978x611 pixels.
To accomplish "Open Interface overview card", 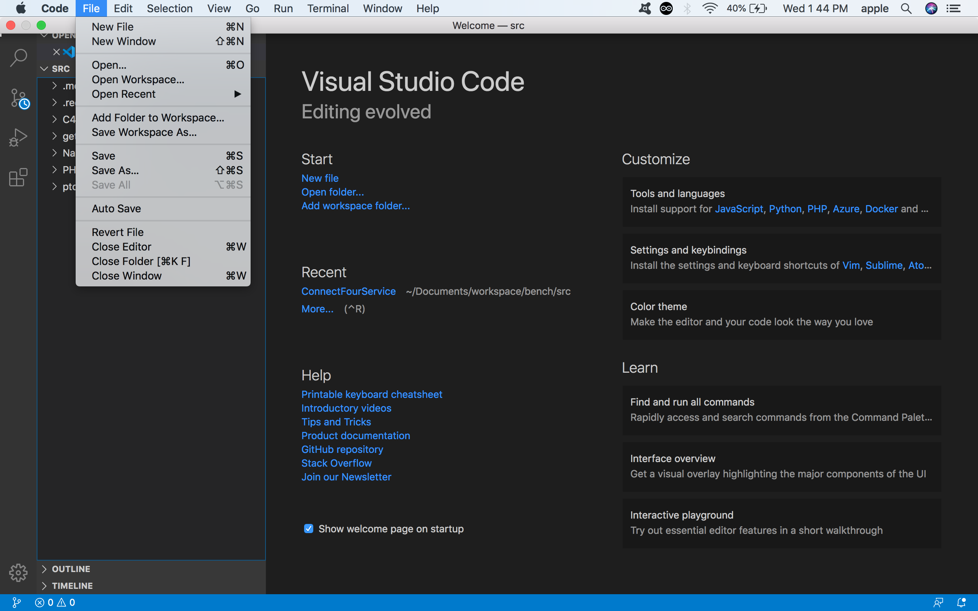I will click(x=782, y=467).
